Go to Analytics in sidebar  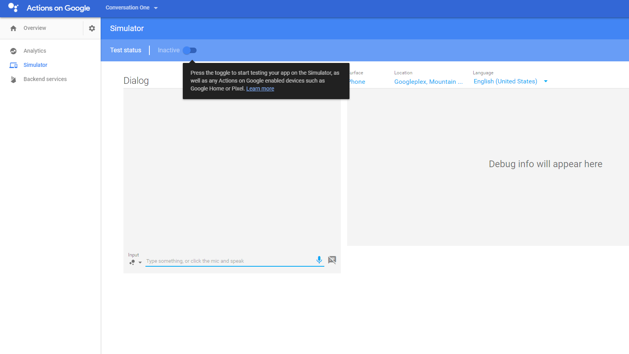click(35, 51)
